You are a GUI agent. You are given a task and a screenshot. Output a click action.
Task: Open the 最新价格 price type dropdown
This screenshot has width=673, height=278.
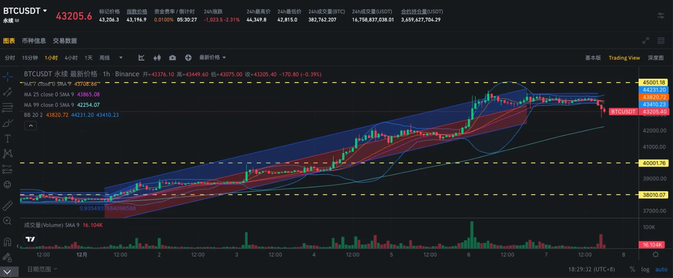[213, 58]
